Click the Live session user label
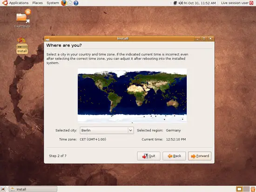The width and height of the screenshot is (256, 192). tap(235, 3)
